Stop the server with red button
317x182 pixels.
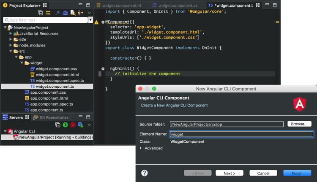click(73, 125)
